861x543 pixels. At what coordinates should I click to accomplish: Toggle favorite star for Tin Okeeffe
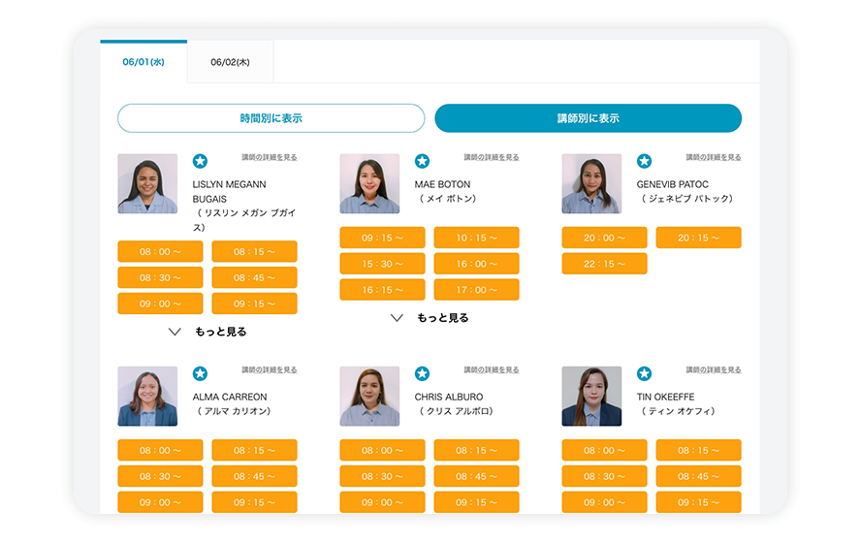click(644, 373)
